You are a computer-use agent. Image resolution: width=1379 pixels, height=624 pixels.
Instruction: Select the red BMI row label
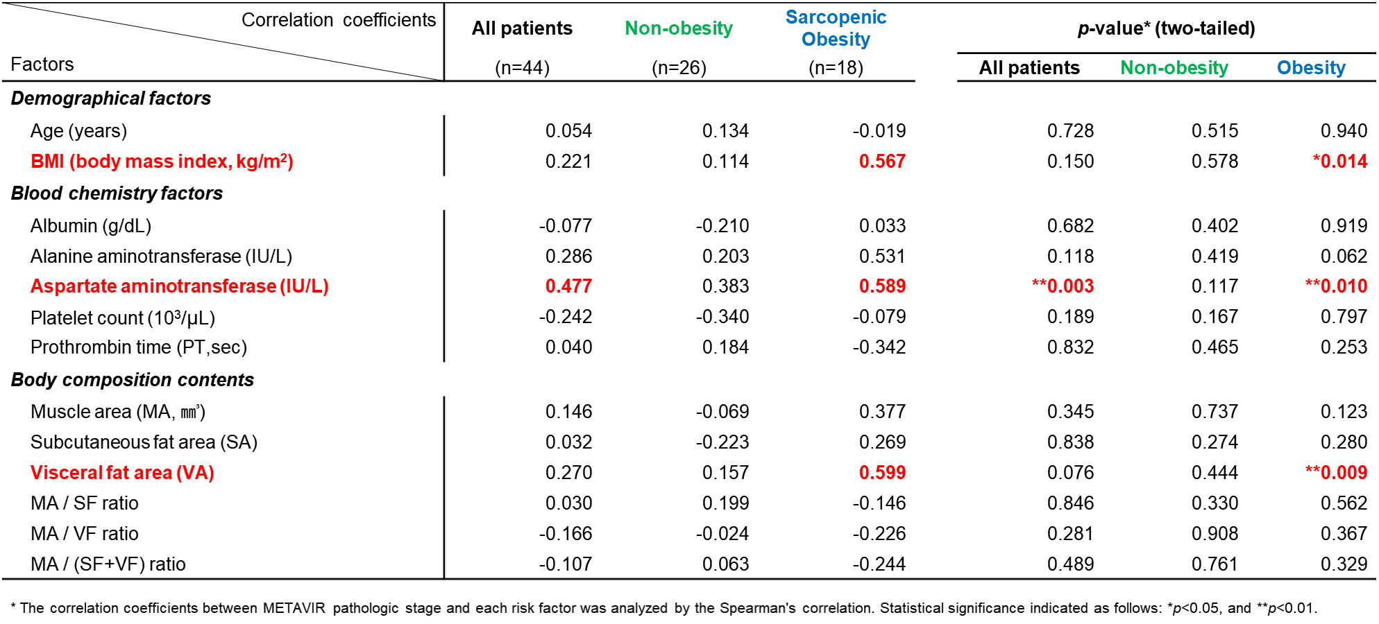[x=162, y=162]
